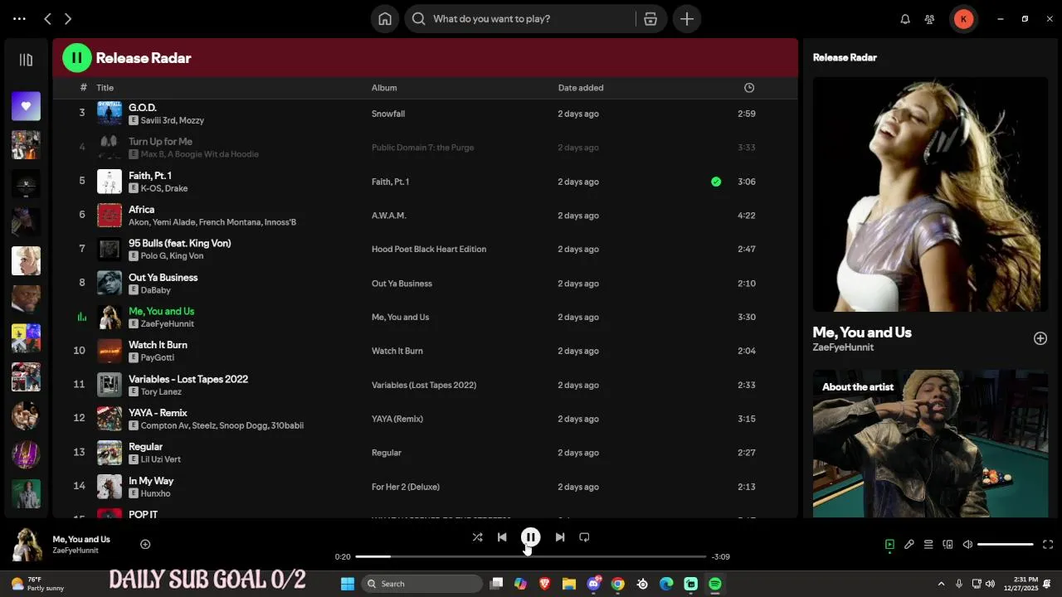Play the track G.O.D.
The image size is (1062, 597).
(x=143, y=108)
